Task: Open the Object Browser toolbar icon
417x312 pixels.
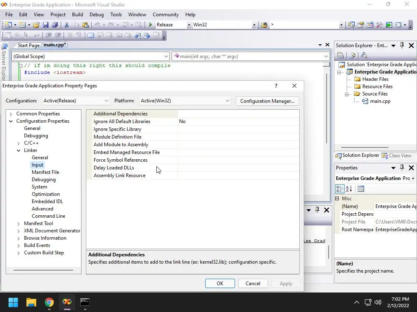Action: 370,25
